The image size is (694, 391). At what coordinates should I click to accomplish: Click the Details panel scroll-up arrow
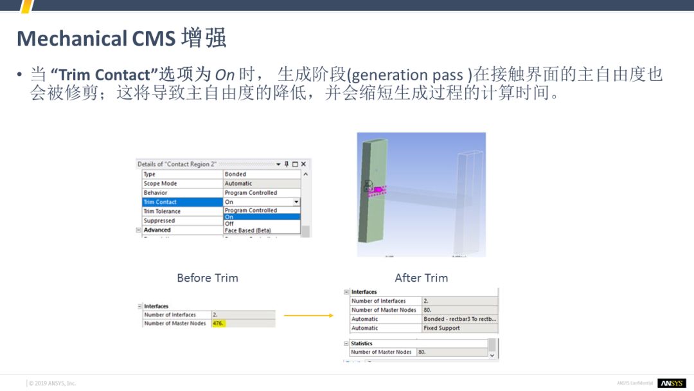point(305,174)
